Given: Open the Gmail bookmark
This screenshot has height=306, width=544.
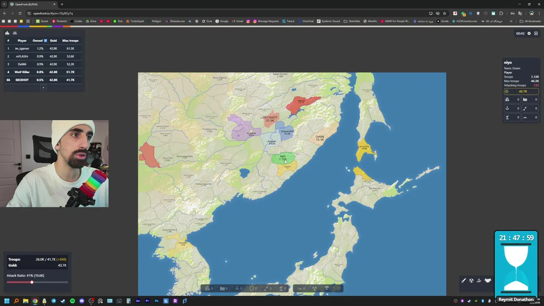Looking at the screenshot, I should pos(238,21).
